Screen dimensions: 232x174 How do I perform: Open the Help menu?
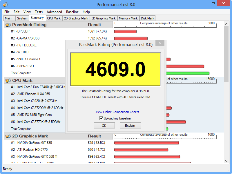pyautogui.click(x=86, y=12)
